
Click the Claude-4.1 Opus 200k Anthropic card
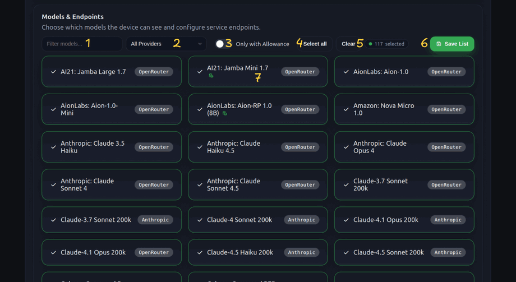(404, 220)
